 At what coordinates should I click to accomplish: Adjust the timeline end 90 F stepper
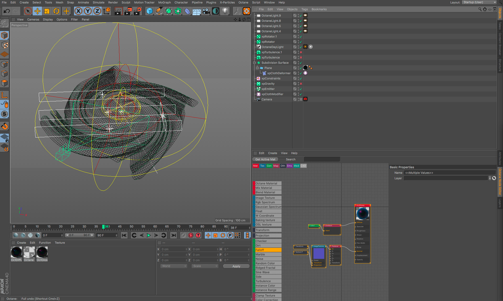click(116, 235)
